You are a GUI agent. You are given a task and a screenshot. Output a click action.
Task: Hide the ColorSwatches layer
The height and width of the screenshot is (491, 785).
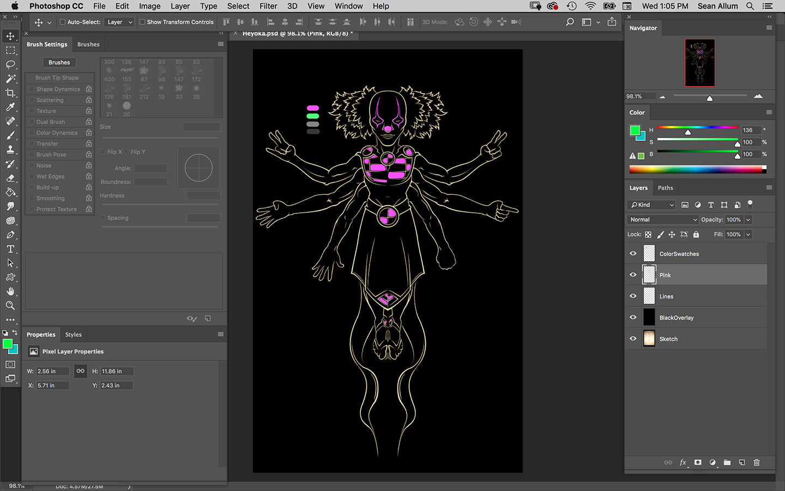point(633,254)
